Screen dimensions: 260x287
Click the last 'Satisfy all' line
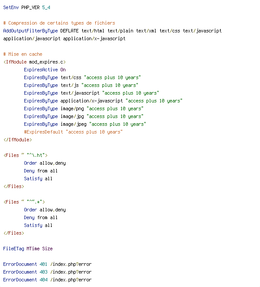click(38, 225)
